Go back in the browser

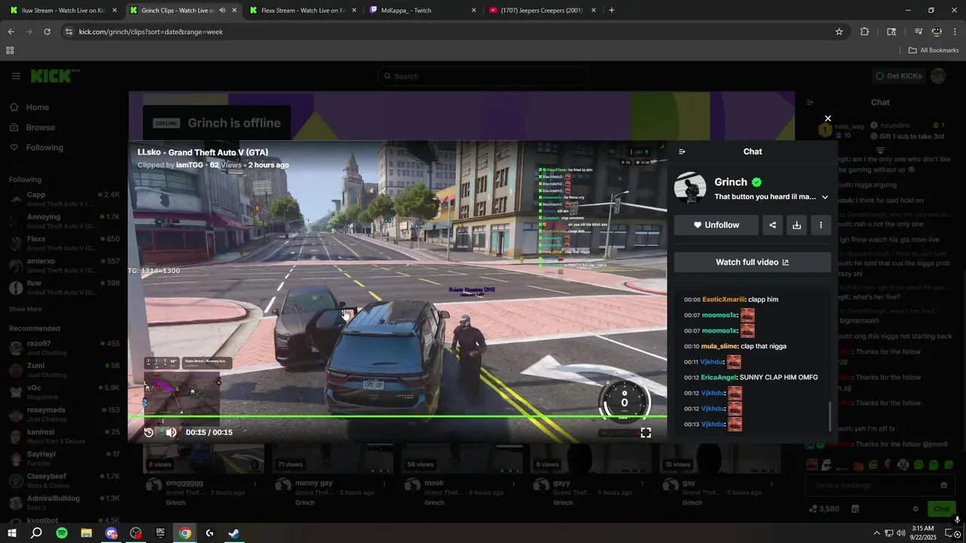click(11, 32)
